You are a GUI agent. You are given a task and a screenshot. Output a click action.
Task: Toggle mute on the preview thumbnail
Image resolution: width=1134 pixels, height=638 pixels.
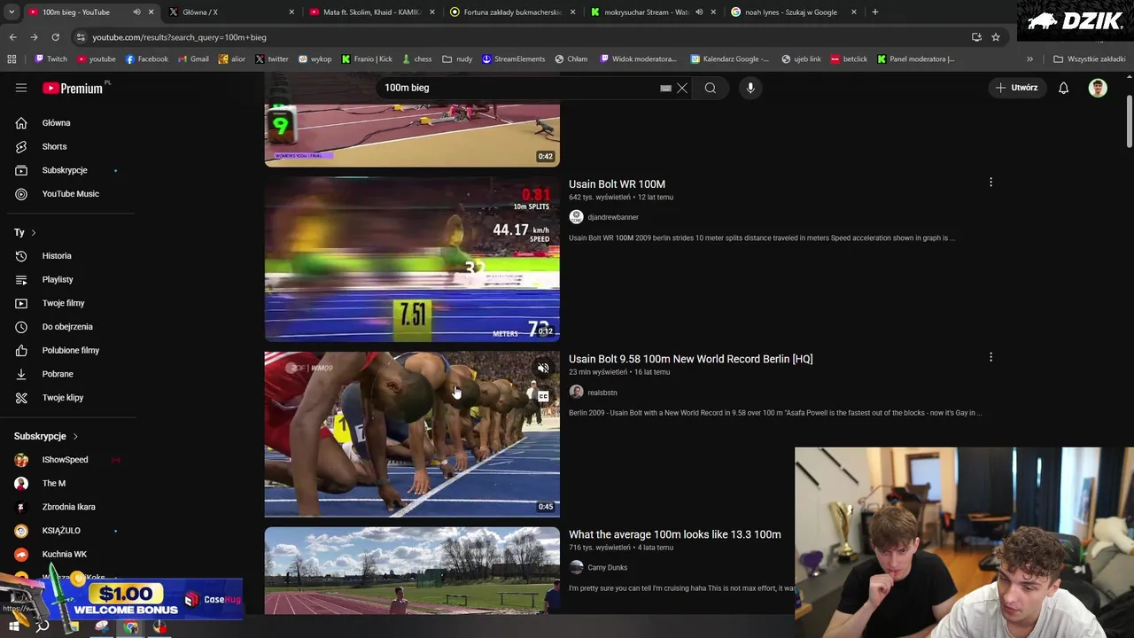click(x=543, y=368)
